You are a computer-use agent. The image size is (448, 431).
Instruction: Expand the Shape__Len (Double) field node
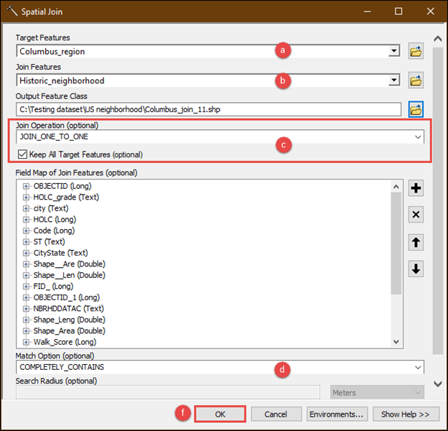coord(26,275)
